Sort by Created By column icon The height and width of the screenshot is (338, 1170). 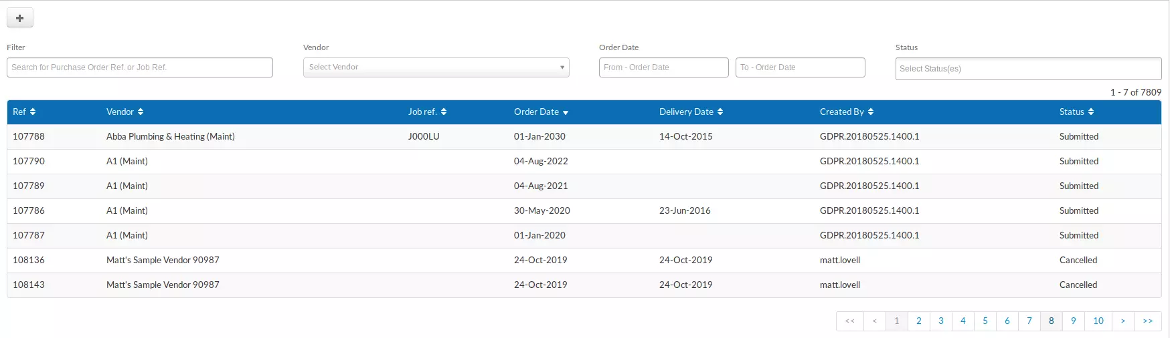(871, 112)
